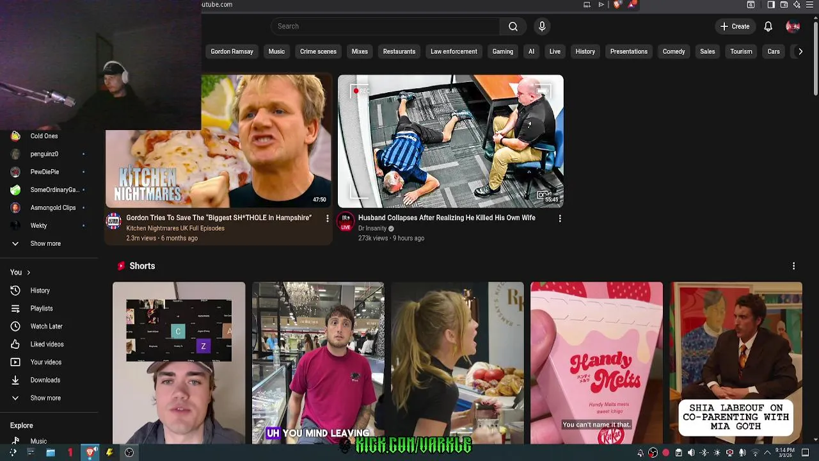Viewport: 819px width, 461px height.
Task: Open PewDiePie subscription channel
Action: (45, 172)
